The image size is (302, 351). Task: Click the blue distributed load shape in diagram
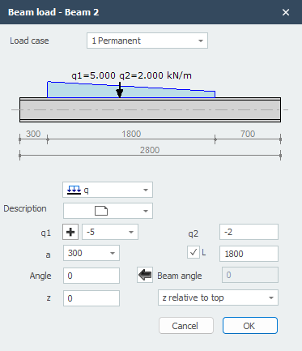(131, 90)
